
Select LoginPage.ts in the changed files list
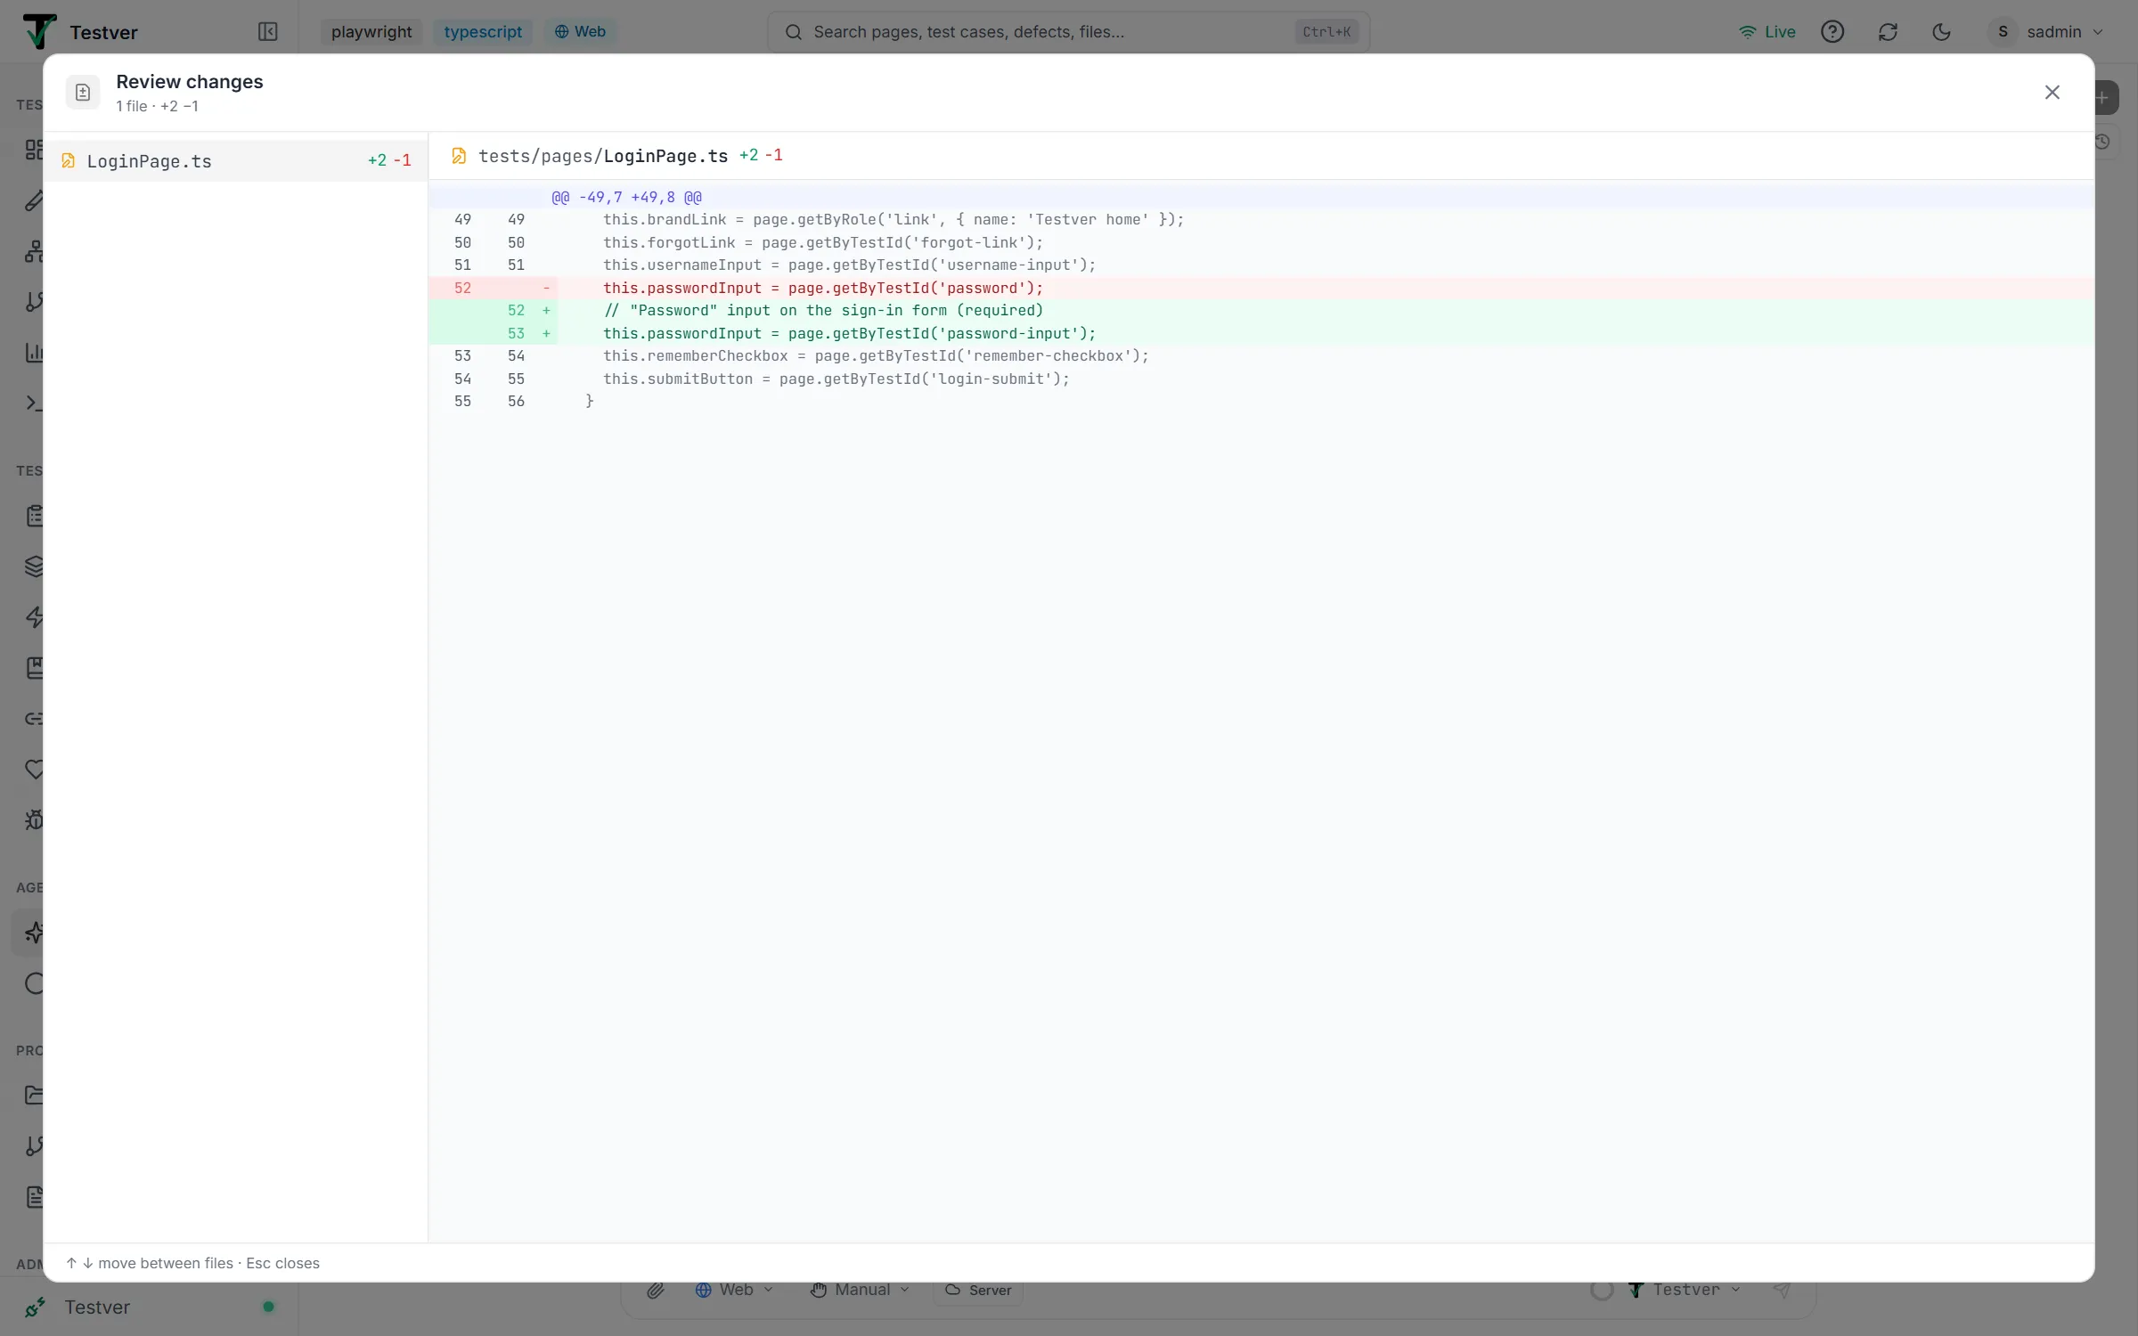236,161
